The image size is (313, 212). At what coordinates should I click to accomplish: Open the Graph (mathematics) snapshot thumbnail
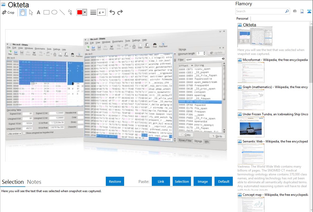251,100
